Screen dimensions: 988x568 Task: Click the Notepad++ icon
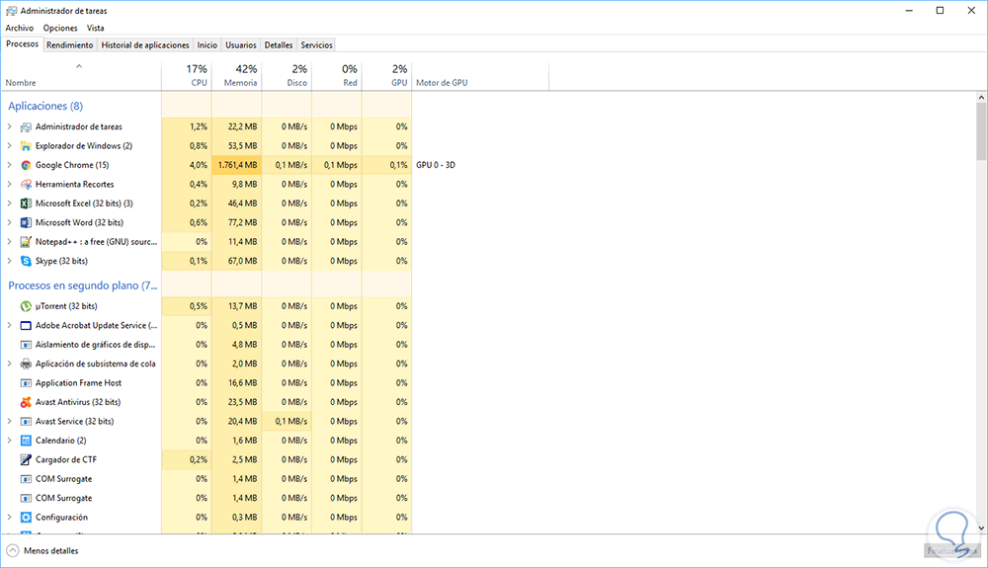pyautogui.click(x=26, y=242)
